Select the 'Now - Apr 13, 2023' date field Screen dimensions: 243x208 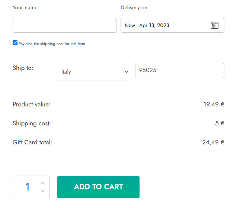pyautogui.click(x=172, y=25)
